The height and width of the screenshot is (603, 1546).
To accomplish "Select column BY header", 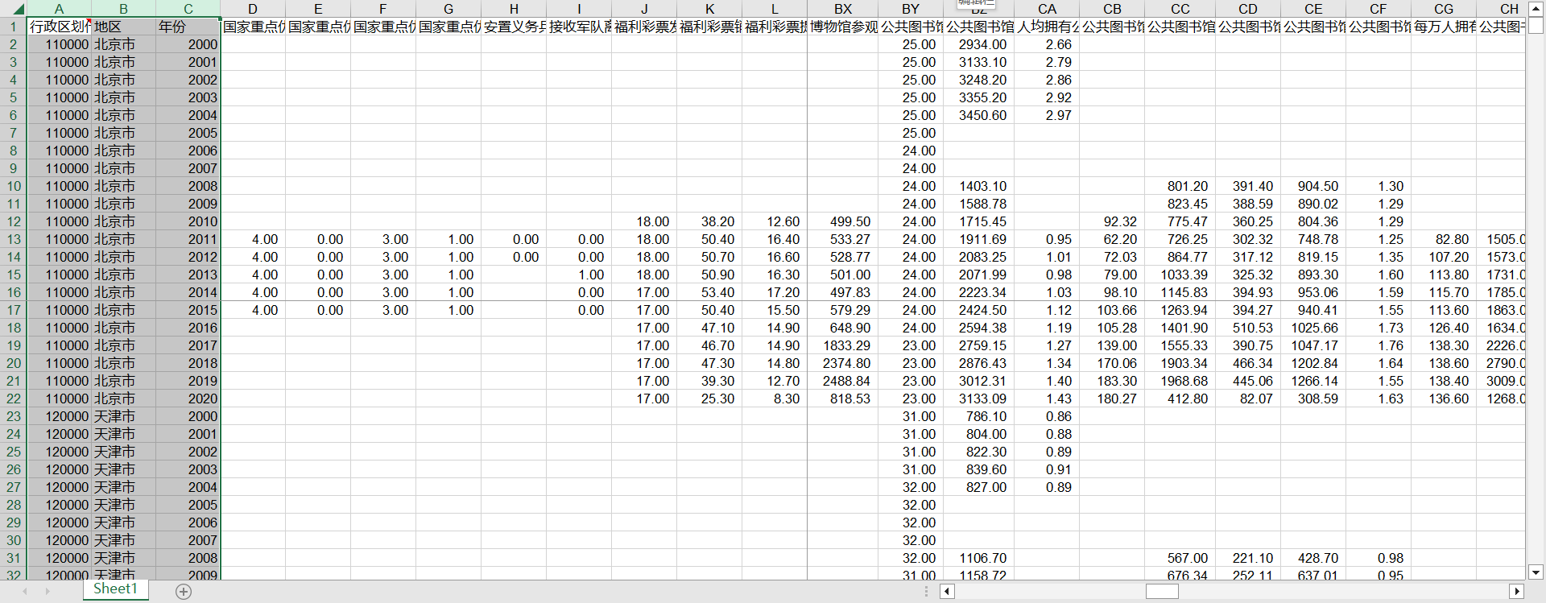I will [911, 9].
